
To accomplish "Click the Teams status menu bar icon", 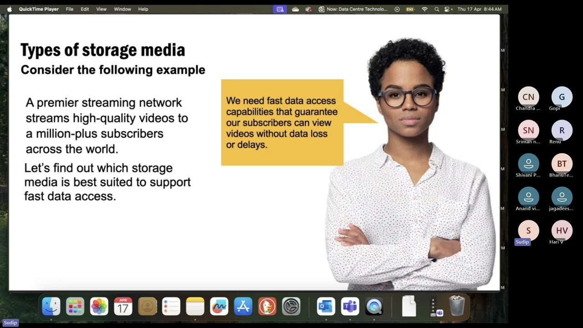I will pyautogui.click(x=308, y=9).
